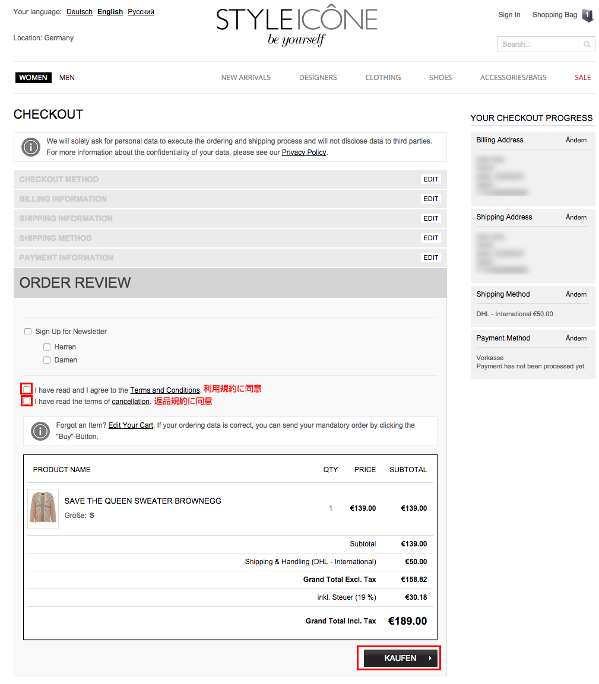599x684 pixels.
Task: Click the StyleIcône logo
Action: coord(297,26)
